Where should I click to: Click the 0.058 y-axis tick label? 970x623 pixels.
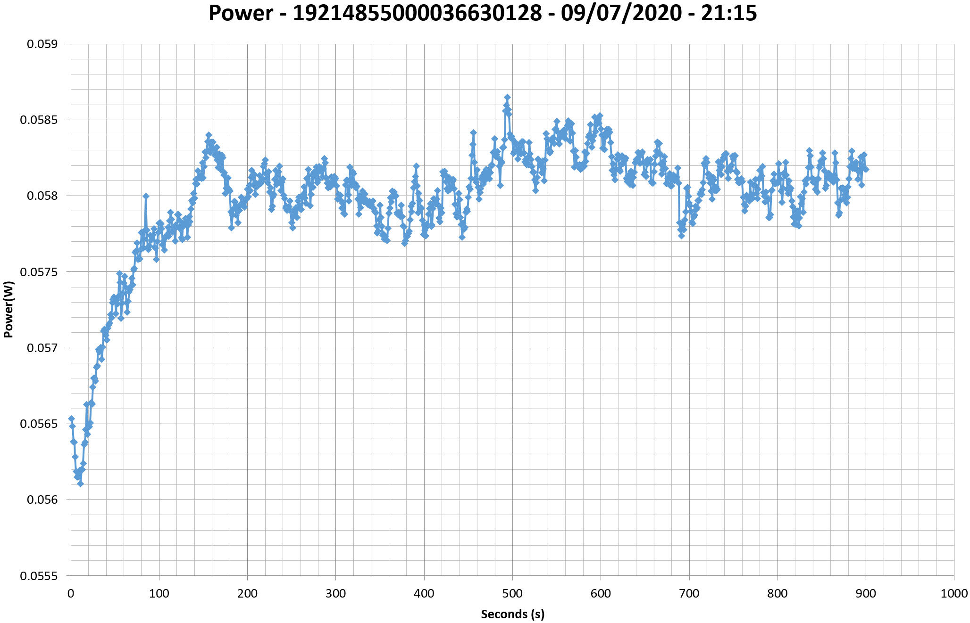tap(42, 196)
